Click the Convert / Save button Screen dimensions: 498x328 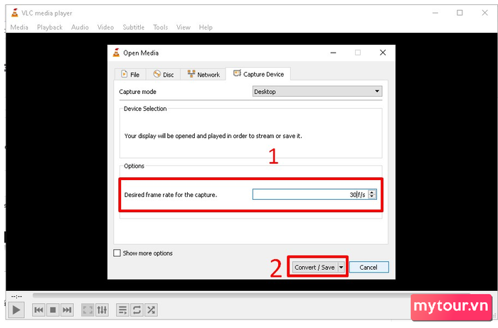pos(314,268)
